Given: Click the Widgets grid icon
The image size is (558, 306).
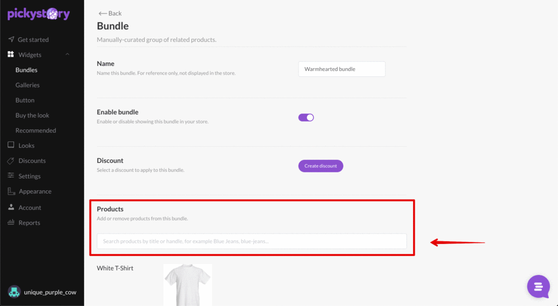Looking at the screenshot, I should coord(11,54).
